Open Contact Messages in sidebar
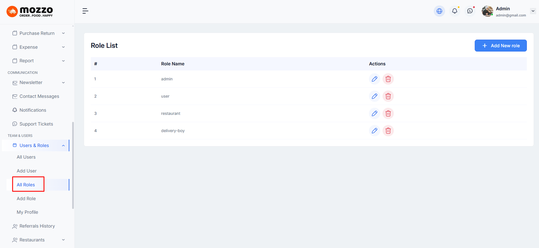This screenshot has height=248, width=539. 39,96
